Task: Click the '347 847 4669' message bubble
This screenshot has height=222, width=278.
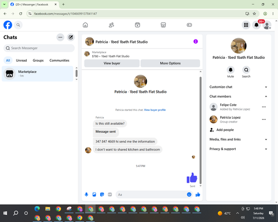Action: coord(125,142)
